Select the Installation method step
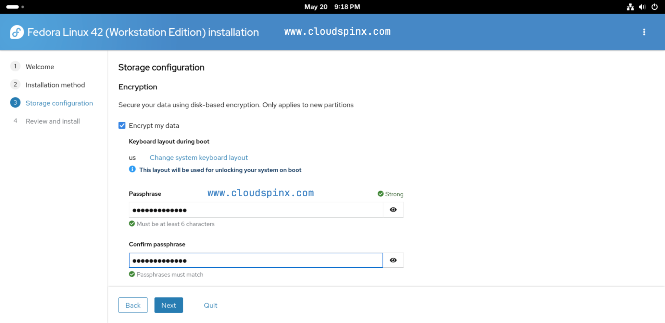Viewport: 665px width, 323px height. 55,85
